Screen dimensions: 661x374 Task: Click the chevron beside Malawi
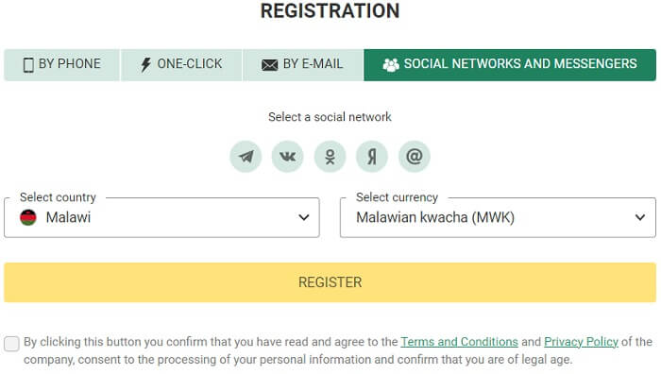tap(304, 217)
